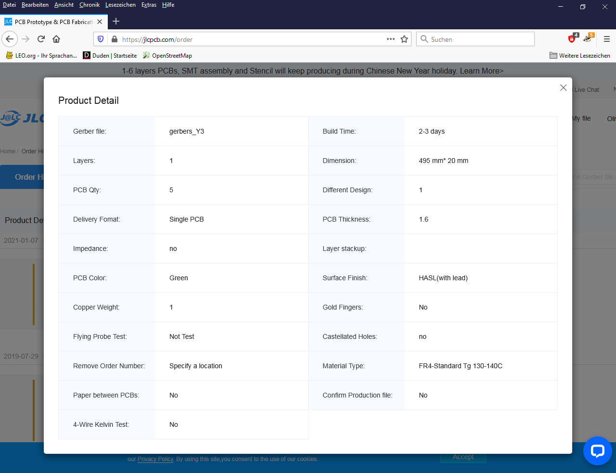
Task: Open a new browser tab
Action: tap(115, 21)
